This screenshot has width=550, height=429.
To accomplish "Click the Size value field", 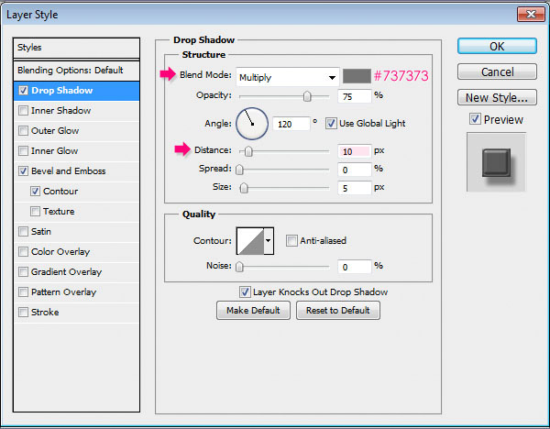I will [354, 188].
